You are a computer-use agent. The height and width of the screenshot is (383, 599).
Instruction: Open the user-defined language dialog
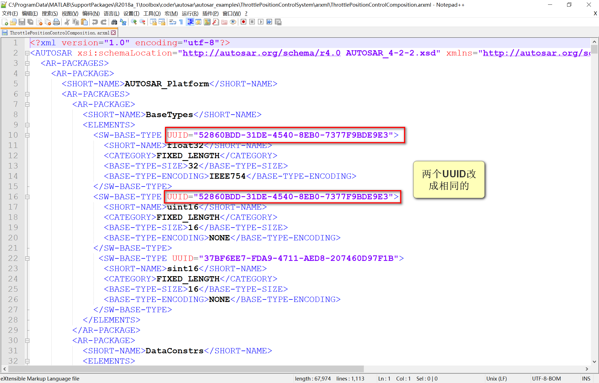(198, 22)
